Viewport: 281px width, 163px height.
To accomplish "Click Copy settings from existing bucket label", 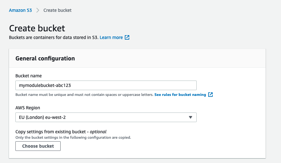I will [61, 132].
